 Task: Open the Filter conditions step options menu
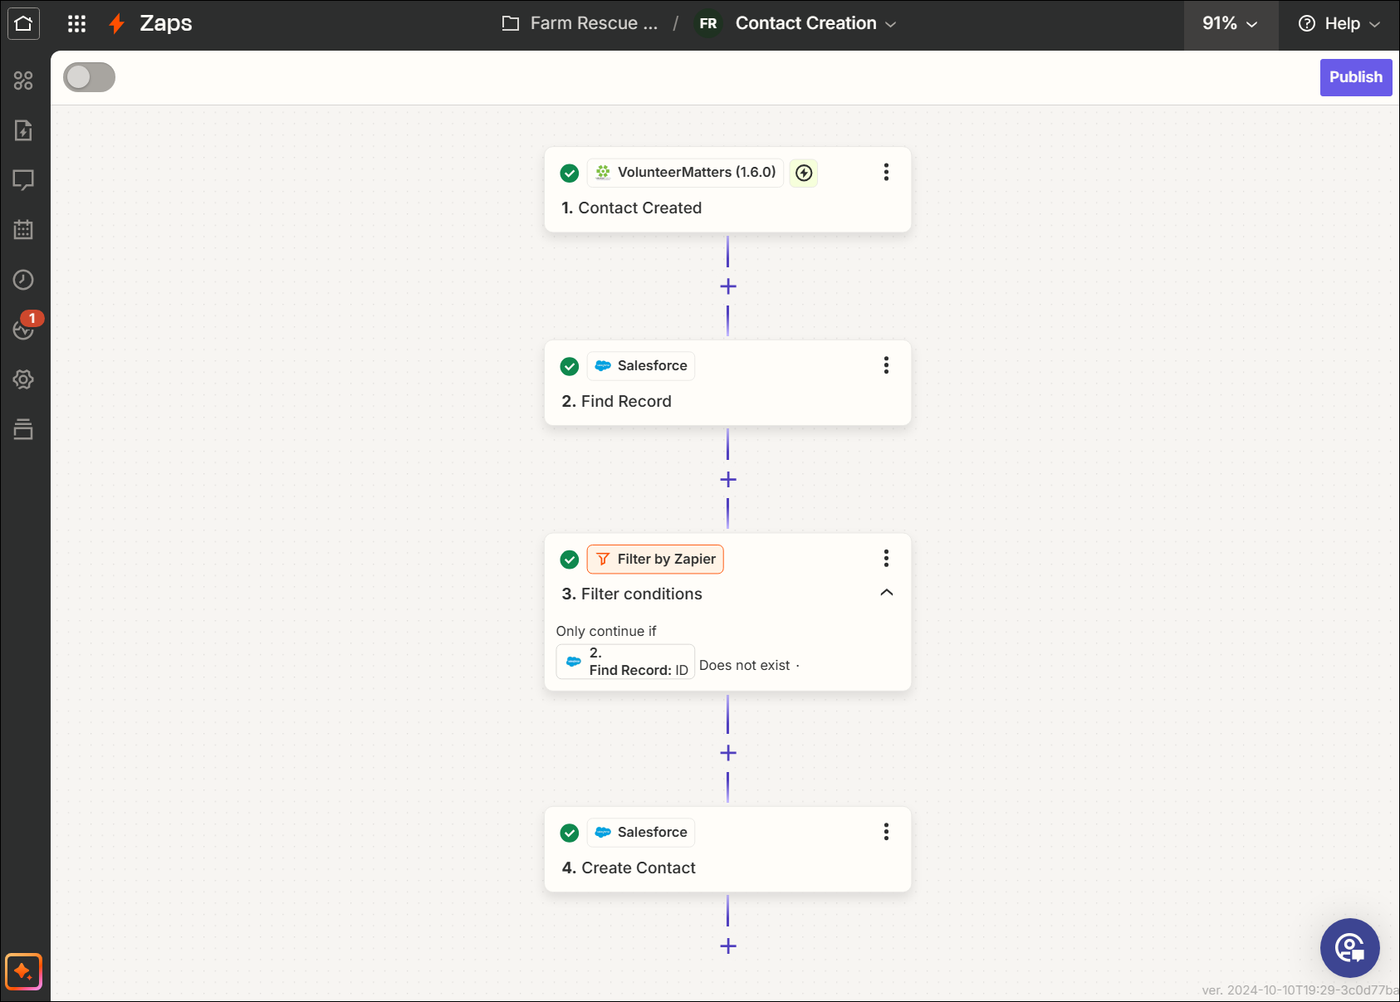(887, 559)
